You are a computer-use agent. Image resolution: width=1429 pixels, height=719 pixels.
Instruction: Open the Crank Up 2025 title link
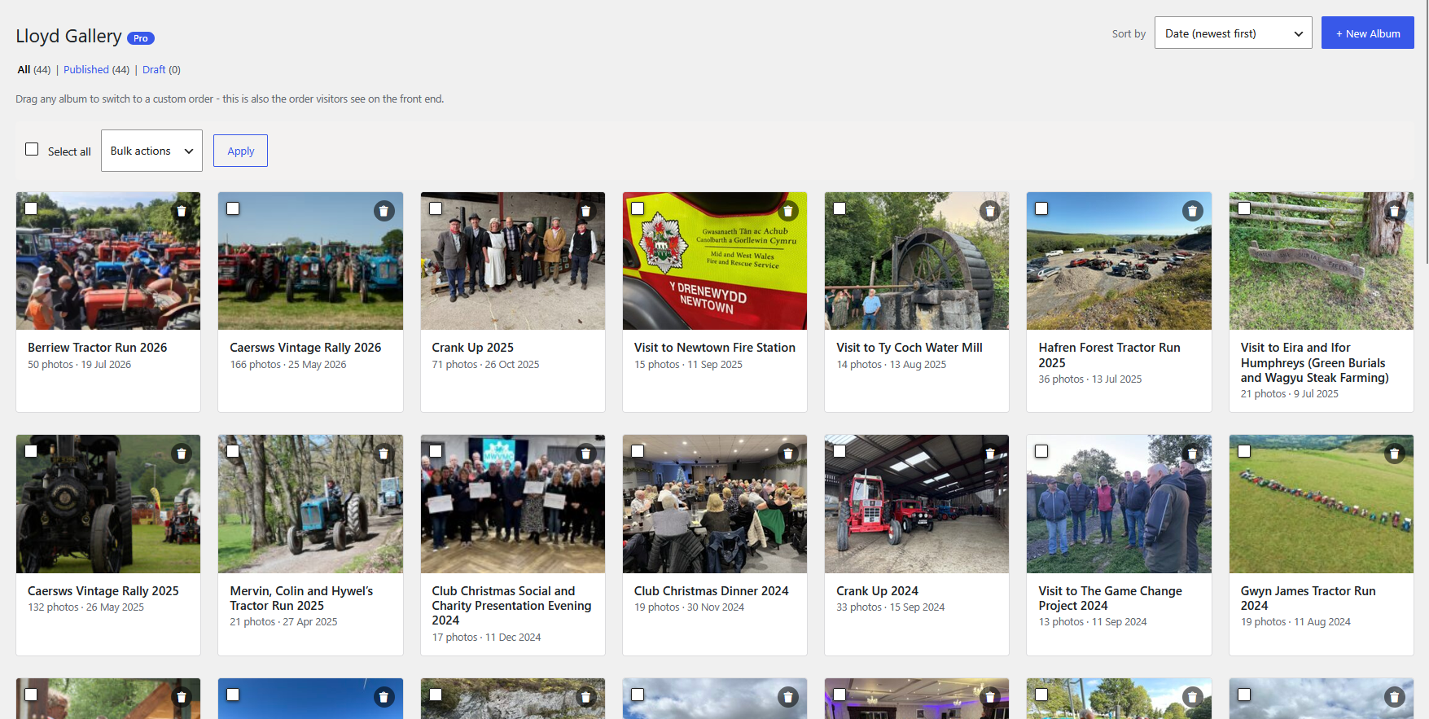click(x=472, y=348)
